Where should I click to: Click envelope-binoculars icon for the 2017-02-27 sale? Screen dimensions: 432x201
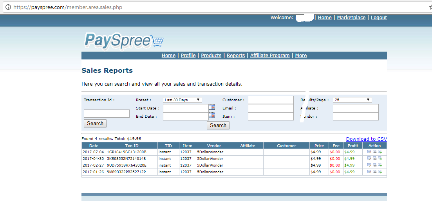pyautogui.click(x=374, y=165)
